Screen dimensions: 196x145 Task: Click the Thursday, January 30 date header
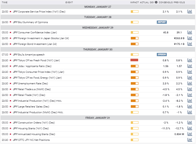tap(98, 49)
